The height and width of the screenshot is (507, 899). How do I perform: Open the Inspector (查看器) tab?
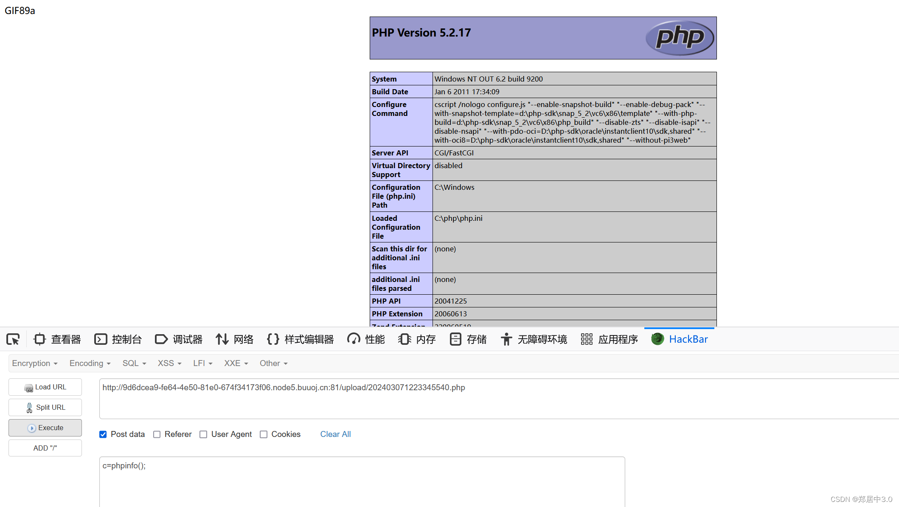point(57,339)
